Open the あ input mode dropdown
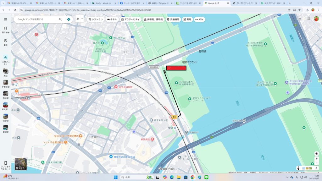This screenshot has height=181, width=322. [x=79, y=19]
